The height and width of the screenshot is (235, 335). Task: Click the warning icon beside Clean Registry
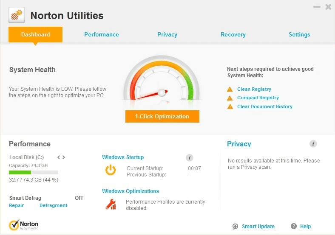230,89
